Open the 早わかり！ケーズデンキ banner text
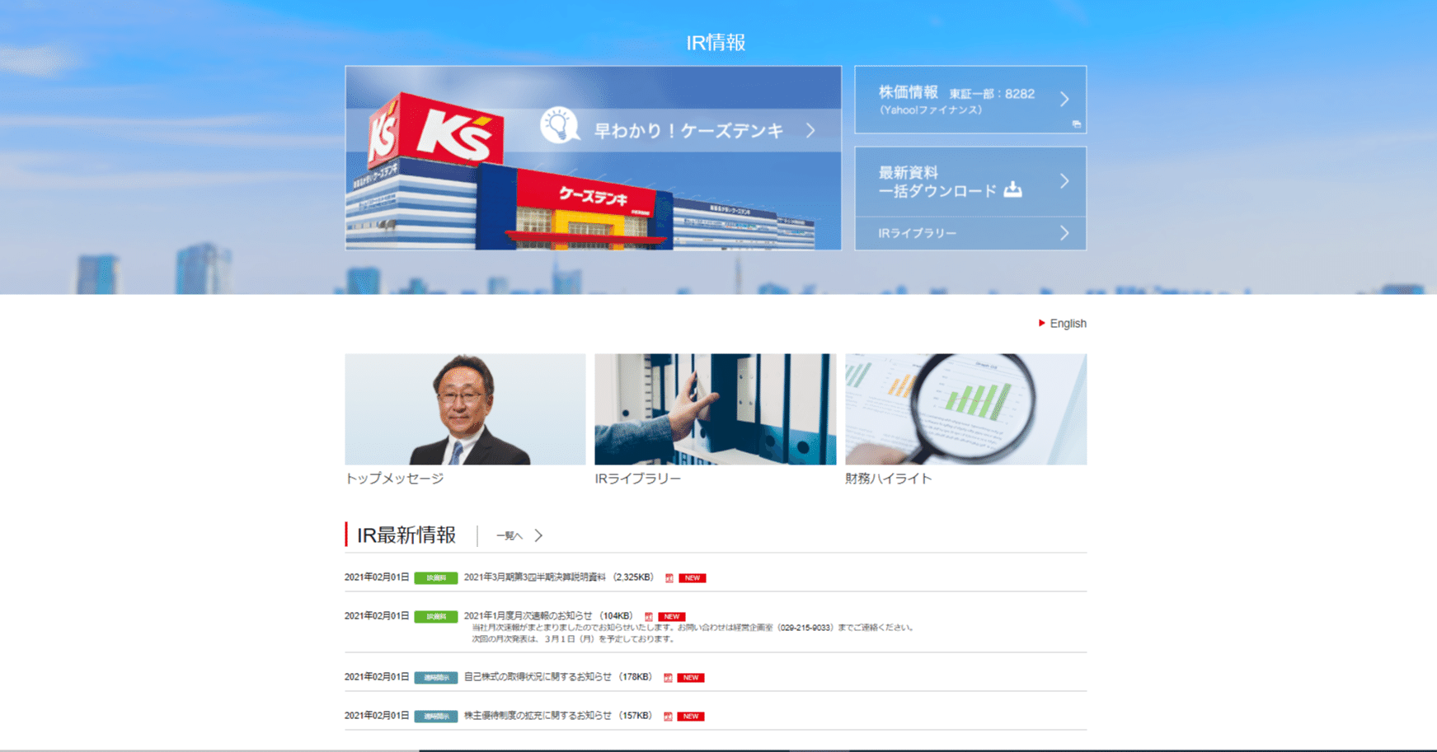Screen dimensions: 1437x752 [689, 130]
